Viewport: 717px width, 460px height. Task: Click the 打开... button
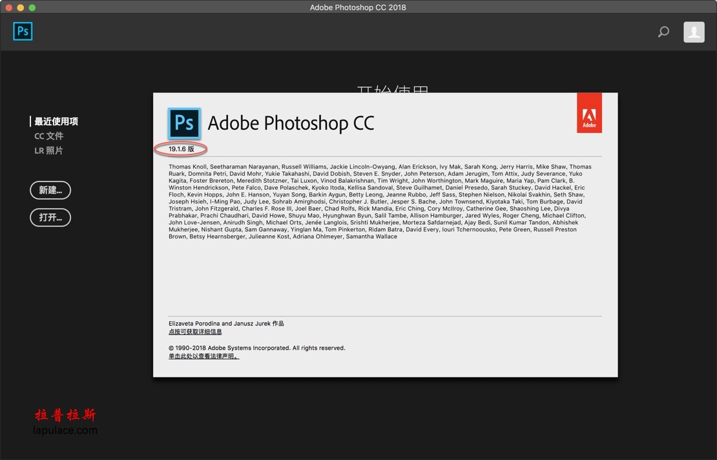50,217
